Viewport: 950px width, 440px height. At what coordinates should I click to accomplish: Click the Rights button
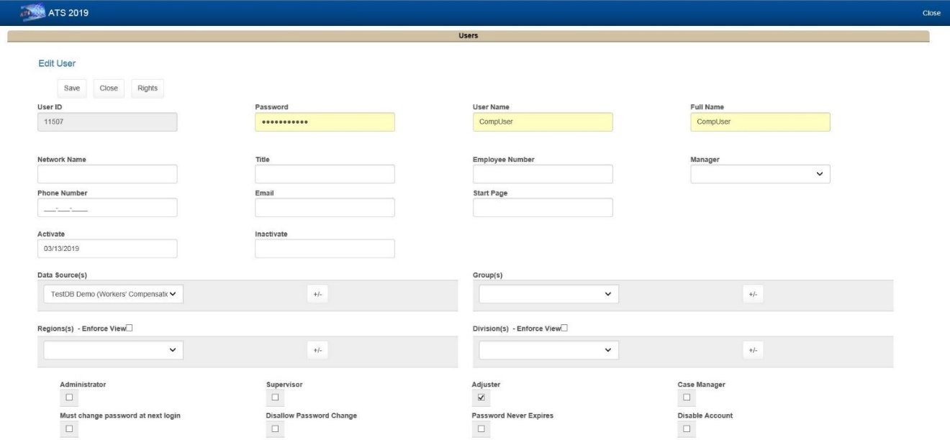(148, 88)
